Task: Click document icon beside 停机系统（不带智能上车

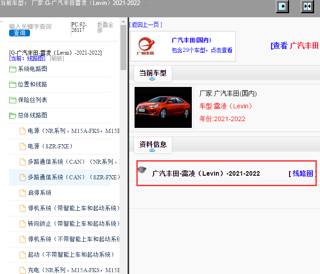Action: click(x=22, y=239)
